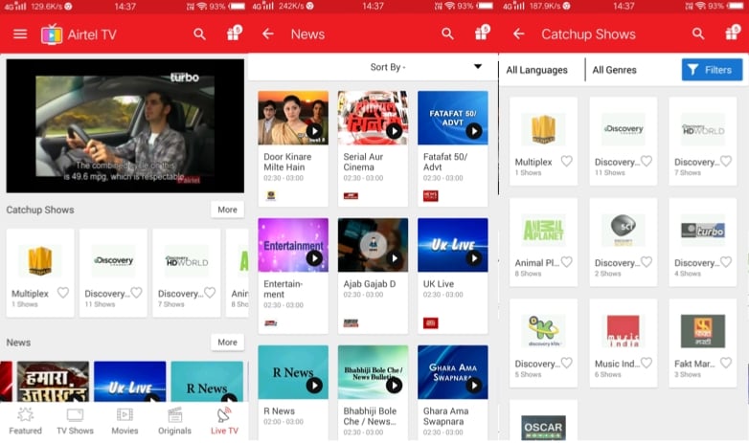Play Ghara Ama Swapnara
Viewport: 749px width, 443px height.
point(473,386)
